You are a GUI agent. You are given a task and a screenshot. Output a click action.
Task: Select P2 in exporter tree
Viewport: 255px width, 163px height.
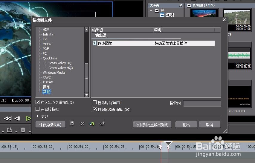[45, 53]
